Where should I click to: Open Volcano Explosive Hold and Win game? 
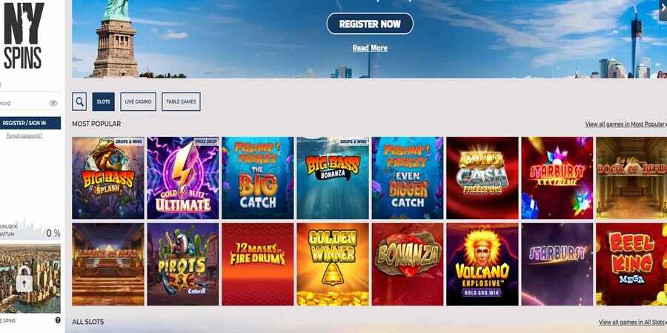tap(482, 264)
